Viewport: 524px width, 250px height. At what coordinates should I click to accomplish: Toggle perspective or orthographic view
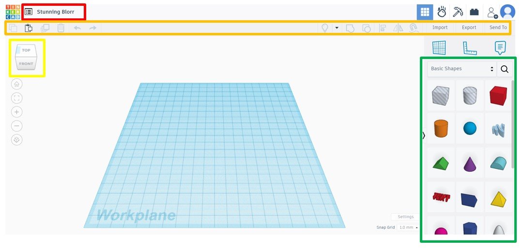click(x=17, y=140)
